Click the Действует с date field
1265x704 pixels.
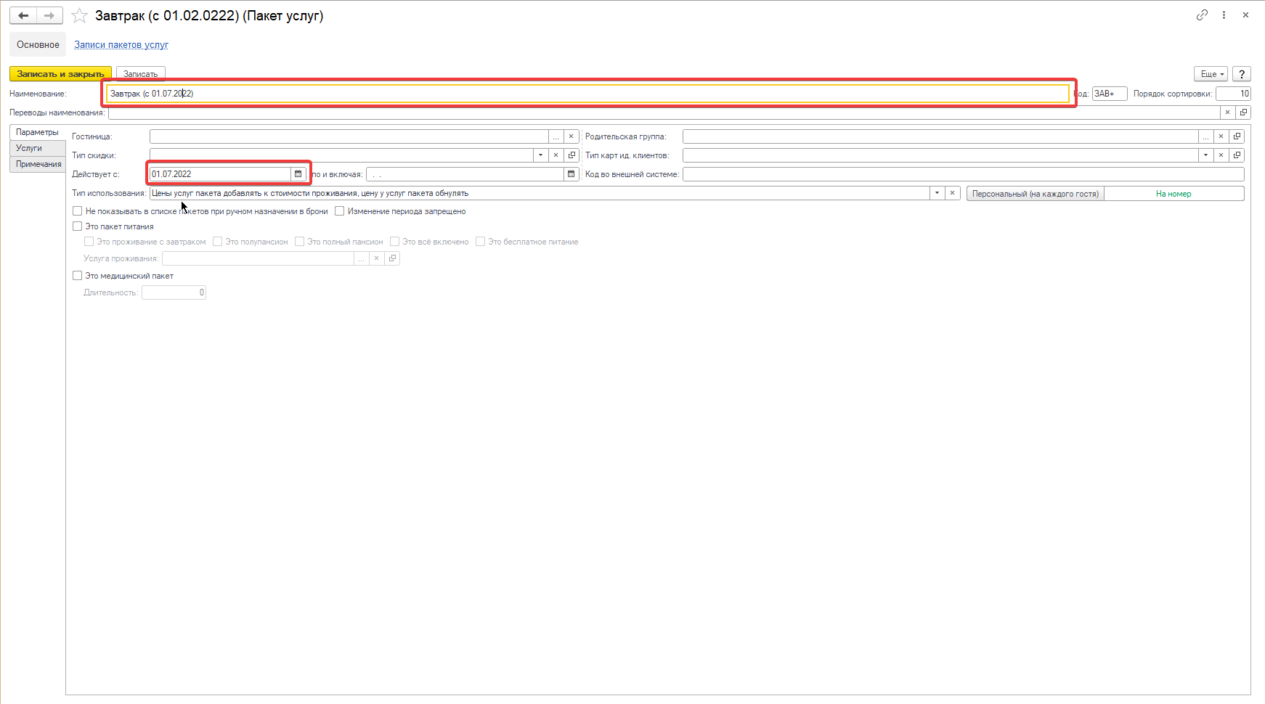[220, 174]
